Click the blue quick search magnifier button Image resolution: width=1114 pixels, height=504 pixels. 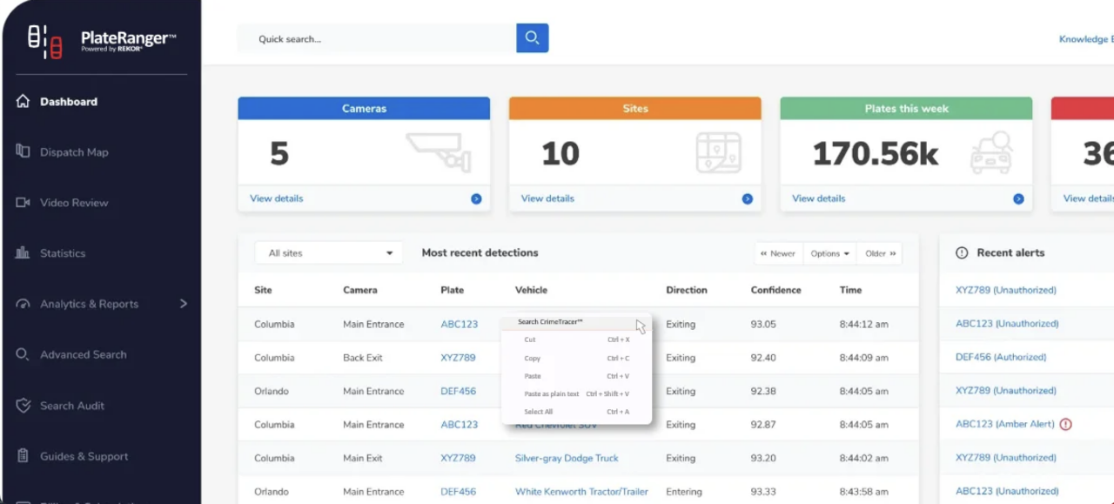(532, 38)
